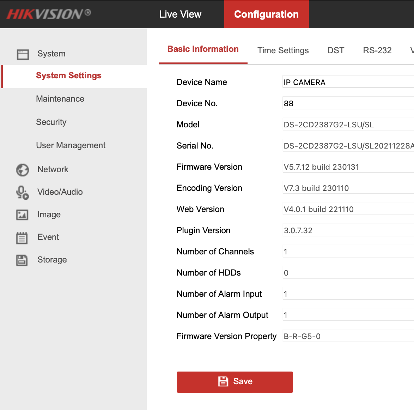Click the System window icon in sidebar
This screenshot has width=414, height=410.
23,54
